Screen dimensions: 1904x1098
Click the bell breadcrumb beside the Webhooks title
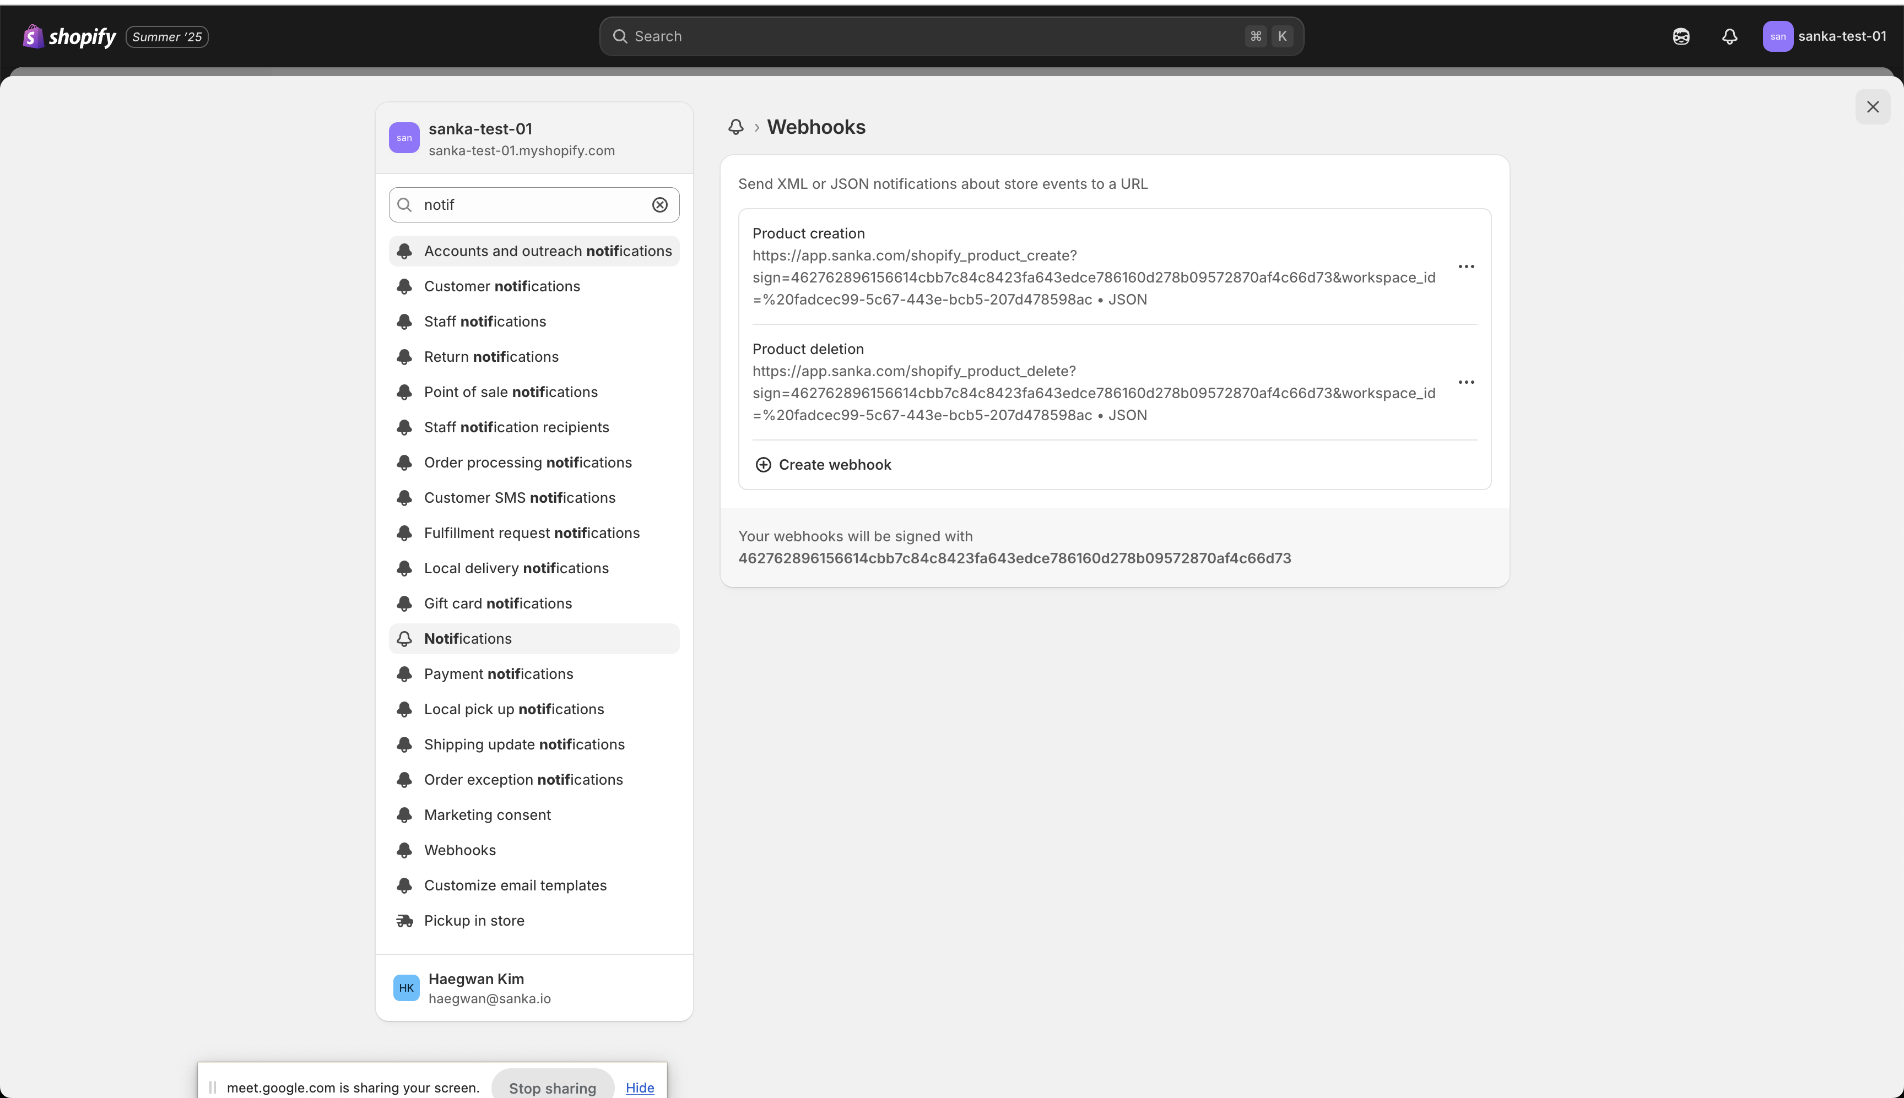click(735, 127)
